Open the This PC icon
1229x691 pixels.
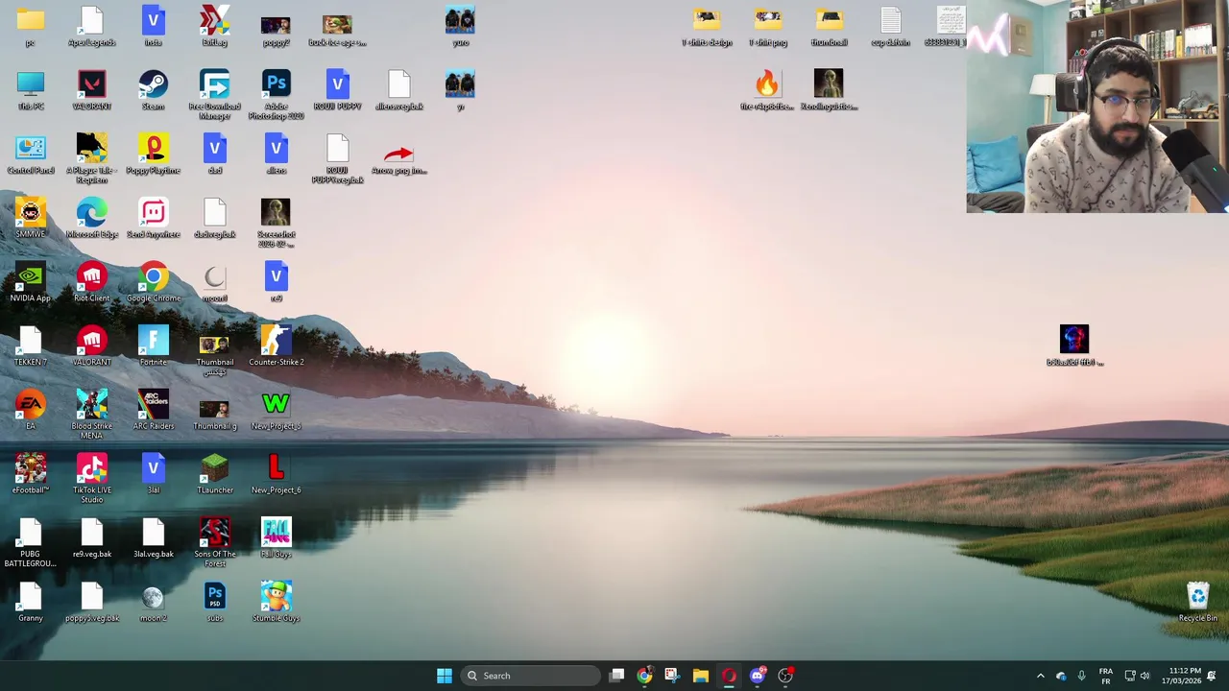coord(30,91)
